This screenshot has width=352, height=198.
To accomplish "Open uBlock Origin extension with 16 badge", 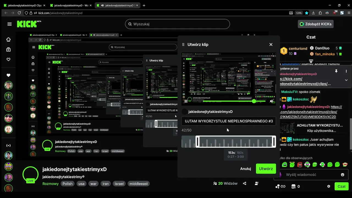I will pyautogui.click(x=335, y=13).
